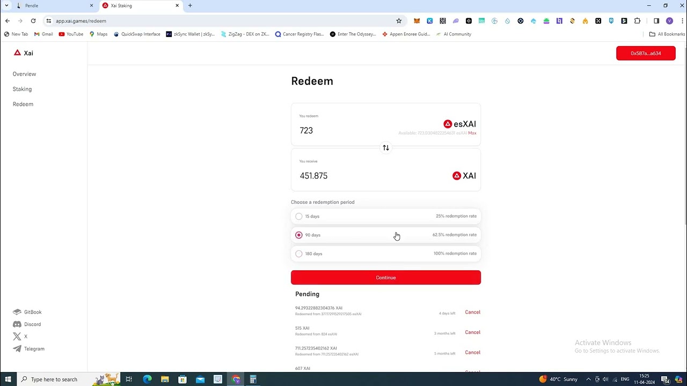Open the weather 40°C Sunny widget
The image size is (687, 386).
click(558, 379)
